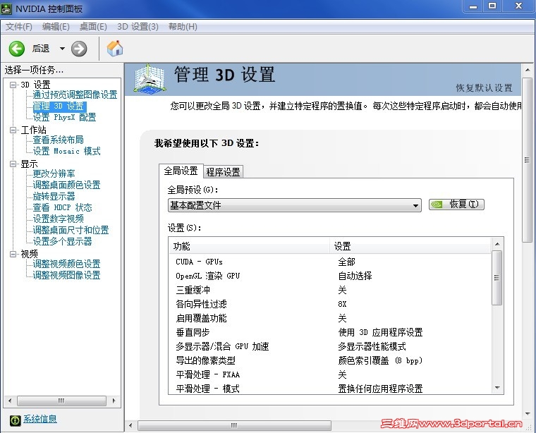Open 调整视频图像设置 task
This screenshot has height=433, width=536.
(66, 275)
